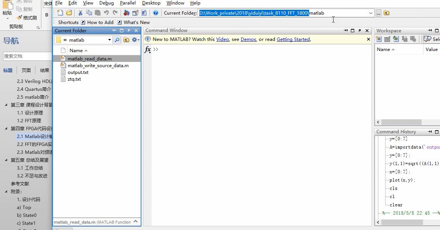Open the Parallel menu
Viewport: 440px width, 230px height.
click(128, 3)
